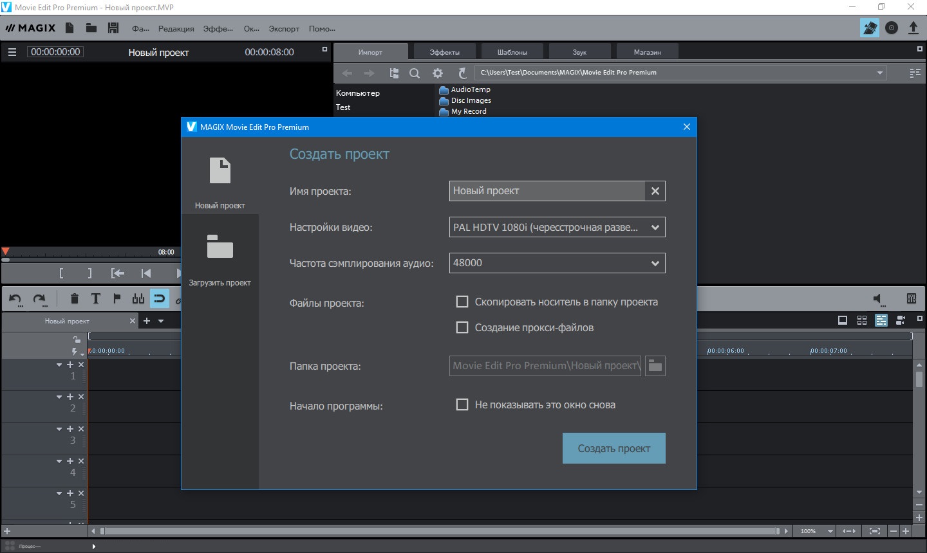Expand track 5 options arrow

coord(59,493)
